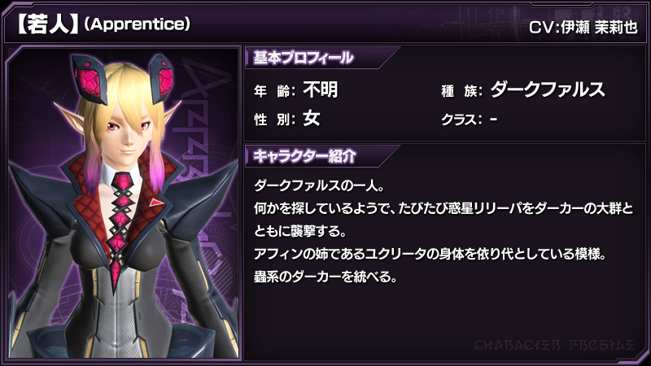Viewport: 651px width, 366px height.
Task: Select the CV:伊瀬 茉莉也 voice actor credit
Action: tap(583, 28)
